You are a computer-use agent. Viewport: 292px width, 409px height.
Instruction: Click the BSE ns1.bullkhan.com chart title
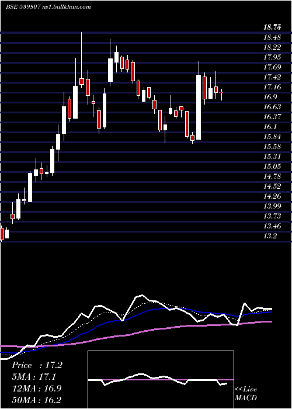tap(48, 7)
